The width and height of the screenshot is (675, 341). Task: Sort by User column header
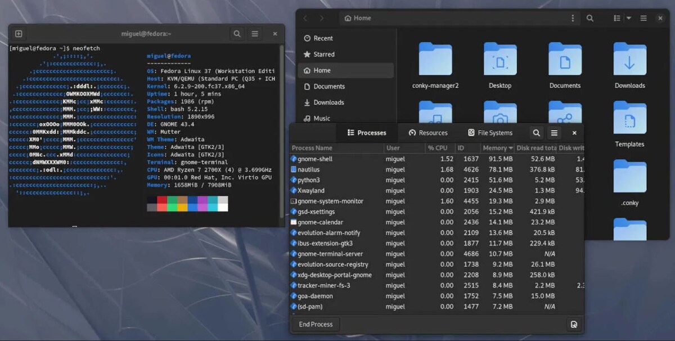pyautogui.click(x=404, y=148)
